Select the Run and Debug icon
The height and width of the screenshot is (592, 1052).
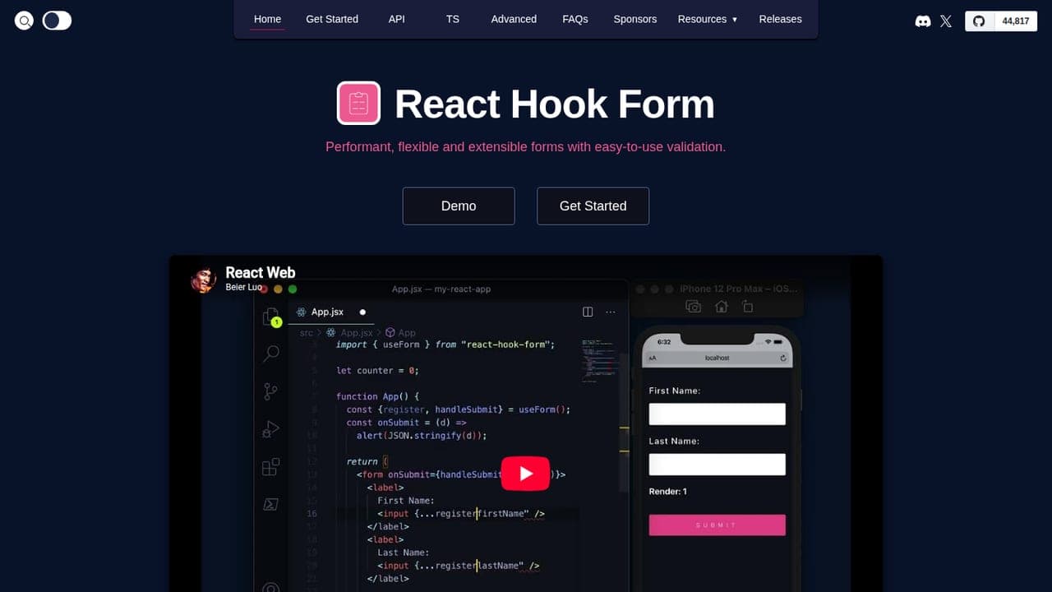(270, 429)
